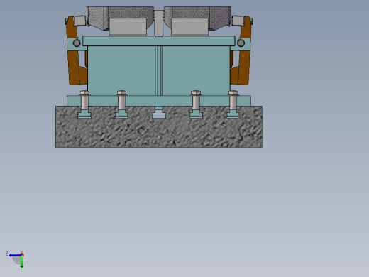Select the round pivot pin on the right arm
Viewport: 369px width, 277px height.
[x=241, y=43]
